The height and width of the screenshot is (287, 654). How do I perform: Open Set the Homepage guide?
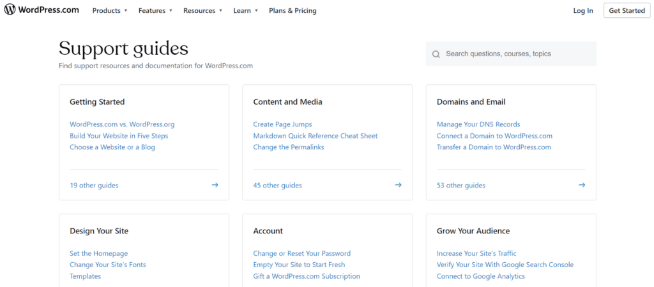tap(99, 253)
